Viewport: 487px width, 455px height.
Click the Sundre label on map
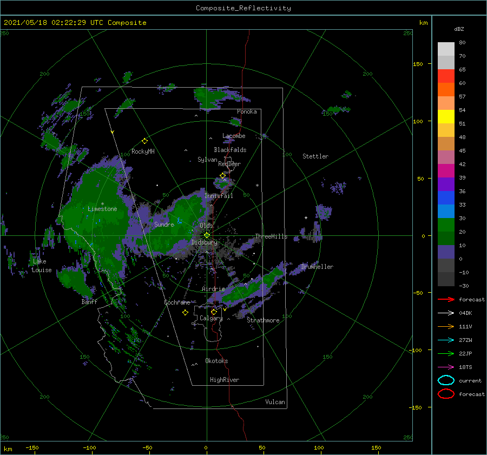164,224
